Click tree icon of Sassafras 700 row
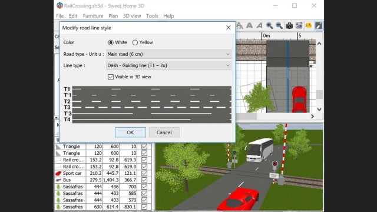 pyautogui.click(x=58, y=187)
